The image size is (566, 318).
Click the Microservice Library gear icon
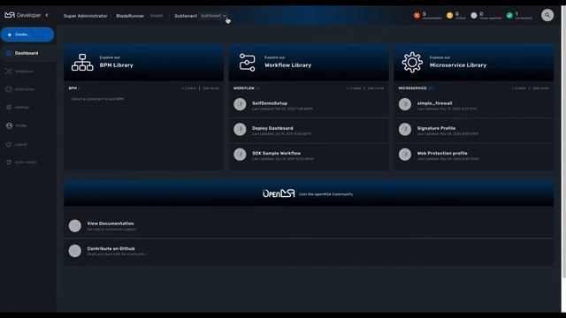click(412, 63)
